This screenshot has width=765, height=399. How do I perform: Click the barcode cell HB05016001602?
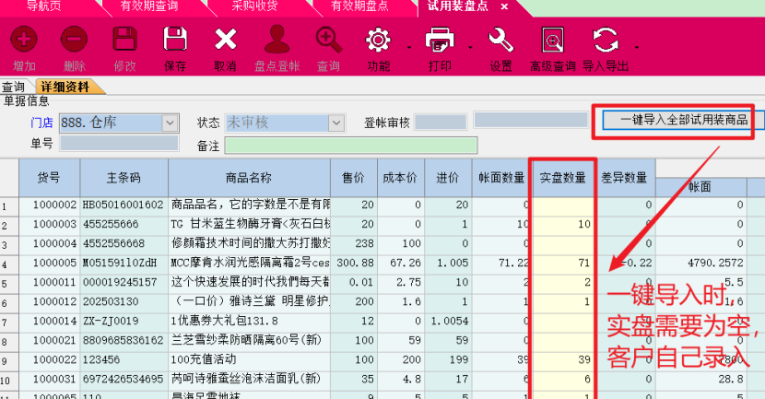[x=124, y=205]
